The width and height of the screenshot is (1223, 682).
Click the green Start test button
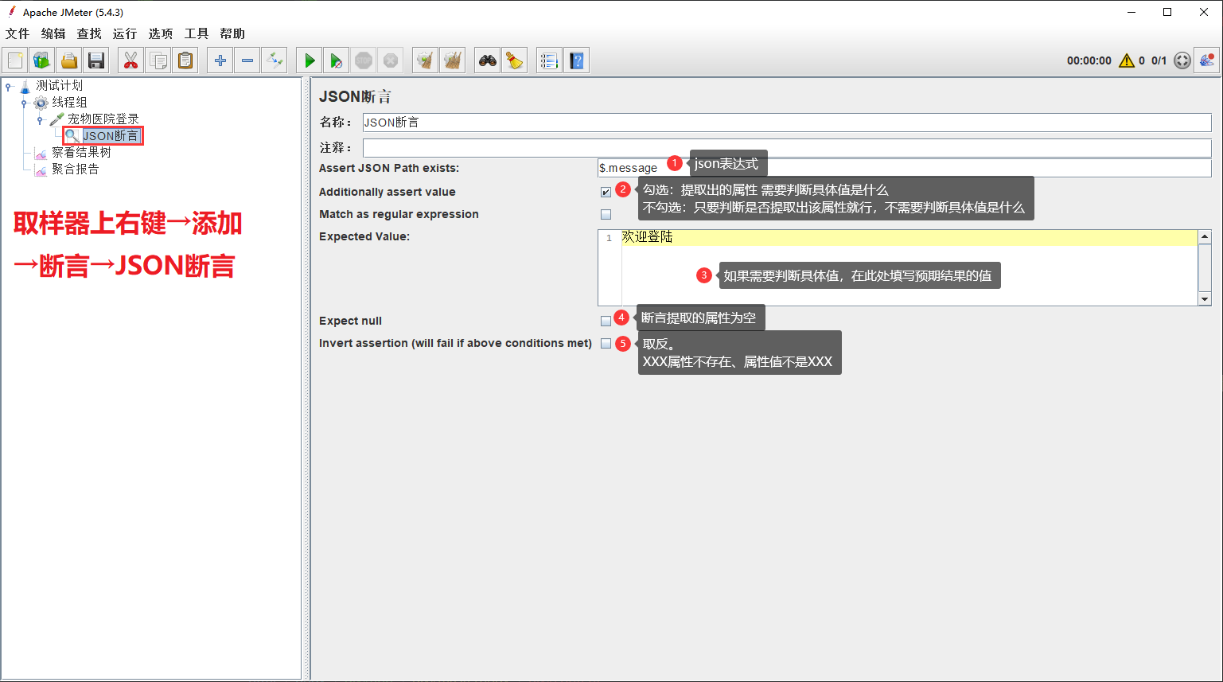click(x=310, y=60)
